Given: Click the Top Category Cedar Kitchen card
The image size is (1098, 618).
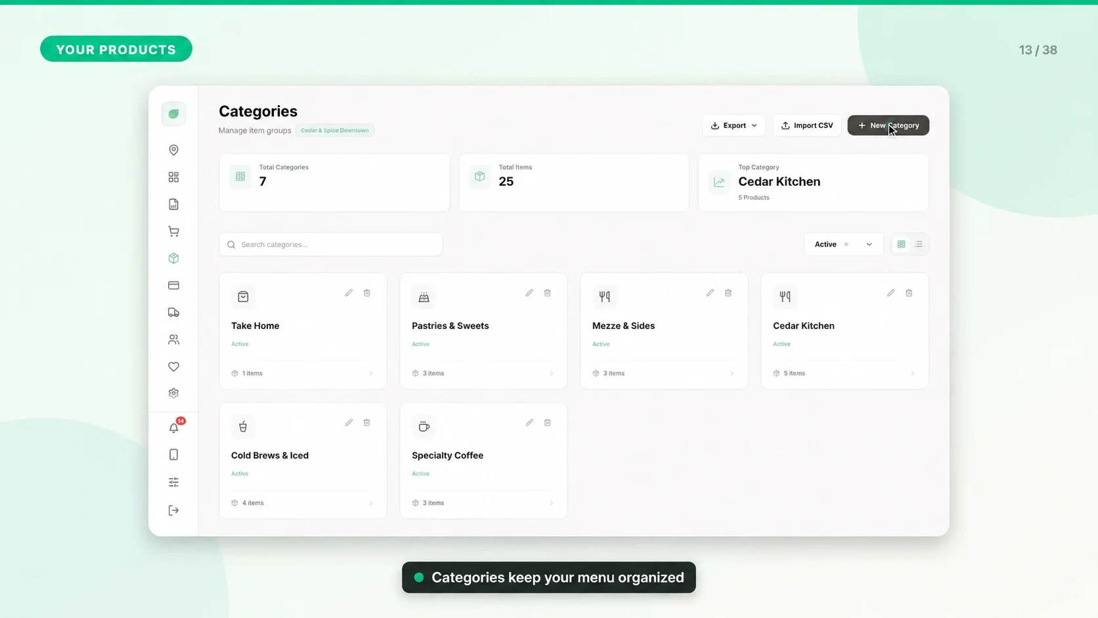Looking at the screenshot, I should (813, 183).
